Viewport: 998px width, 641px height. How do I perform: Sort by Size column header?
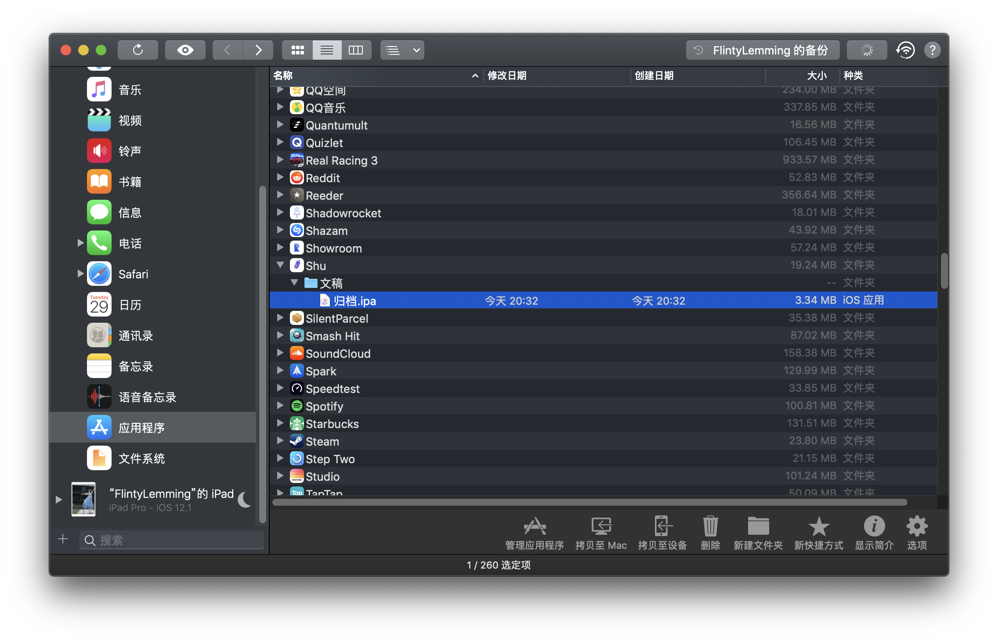[x=816, y=76]
